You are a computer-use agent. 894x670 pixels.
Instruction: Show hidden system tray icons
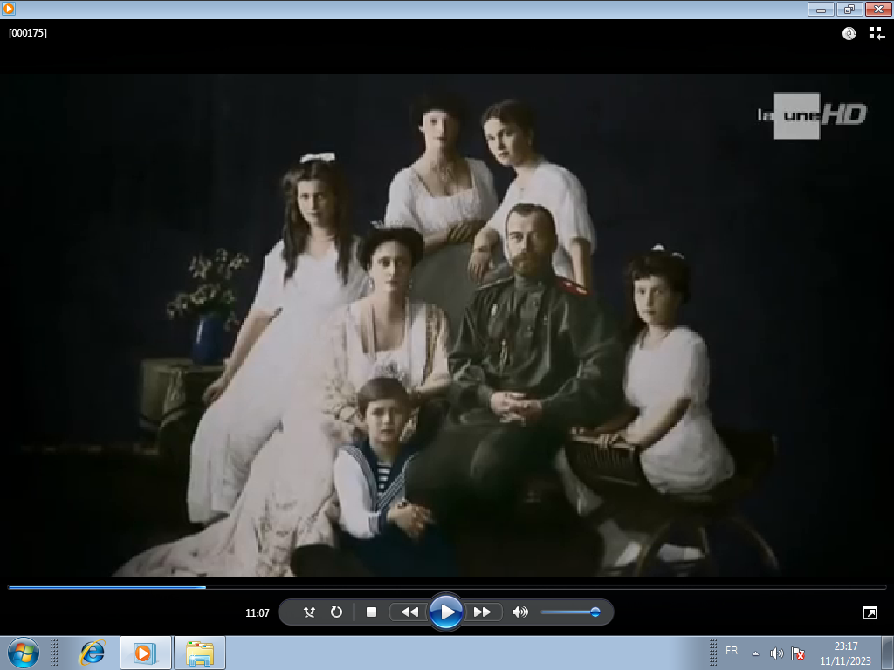click(x=755, y=653)
